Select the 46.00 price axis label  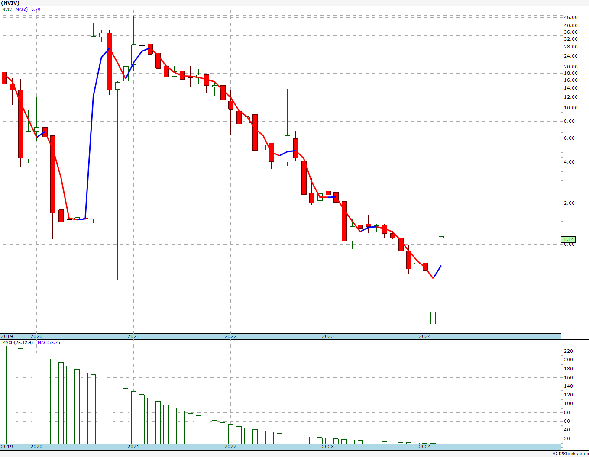571,17
